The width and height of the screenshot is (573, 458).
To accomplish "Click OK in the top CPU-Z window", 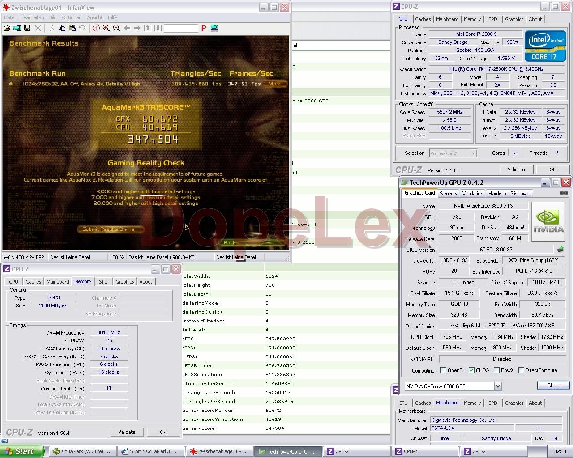I will (552, 170).
